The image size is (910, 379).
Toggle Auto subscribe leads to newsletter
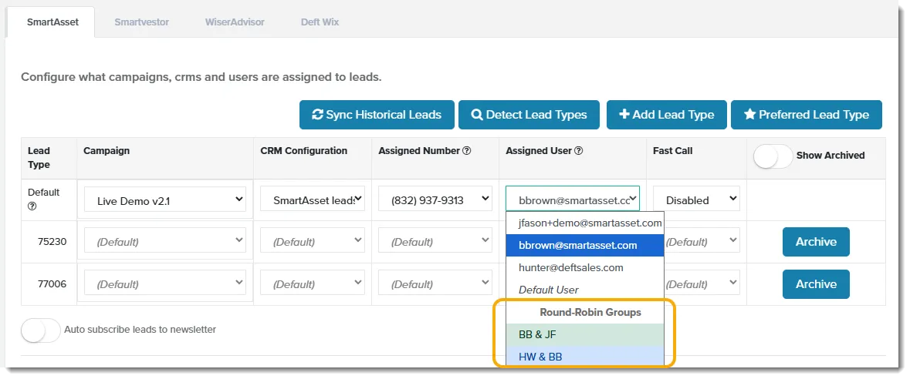pyautogui.click(x=41, y=330)
